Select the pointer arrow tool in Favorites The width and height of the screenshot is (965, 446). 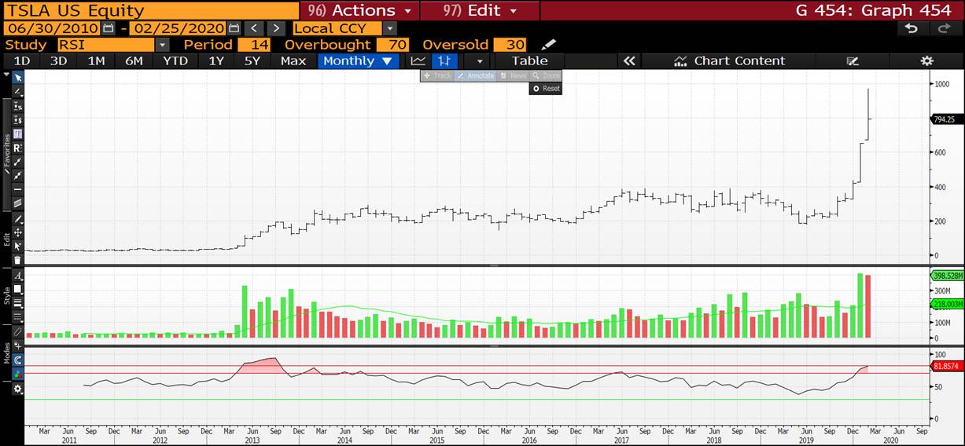[x=18, y=78]
